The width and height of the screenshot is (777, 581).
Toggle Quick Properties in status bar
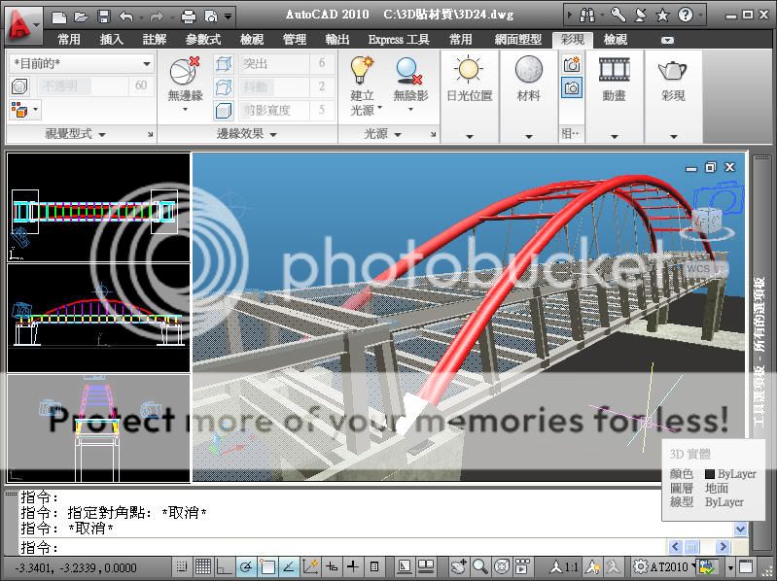(x=374, y=566)
